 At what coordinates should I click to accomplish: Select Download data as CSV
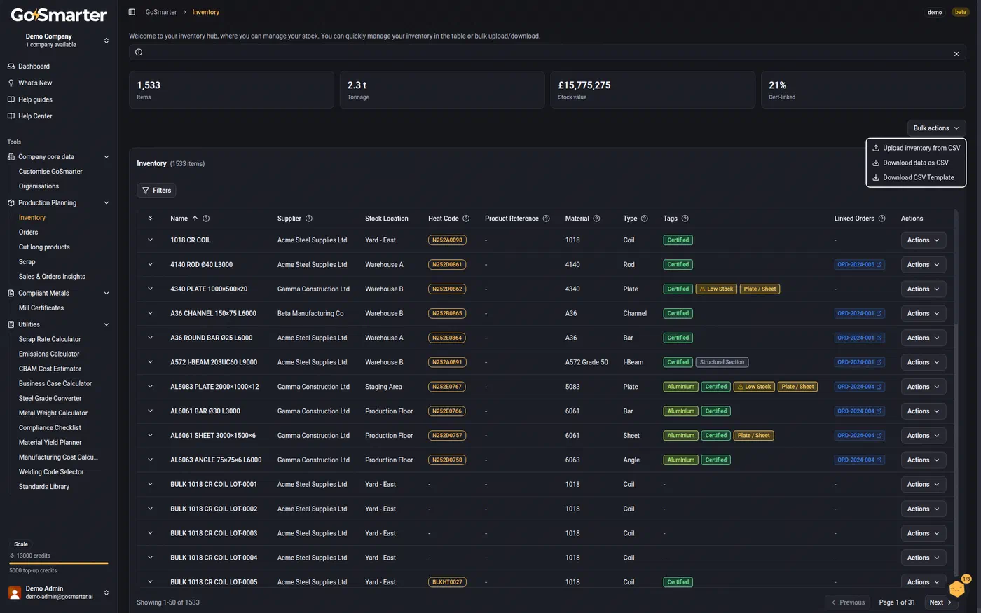pos(916,163)
